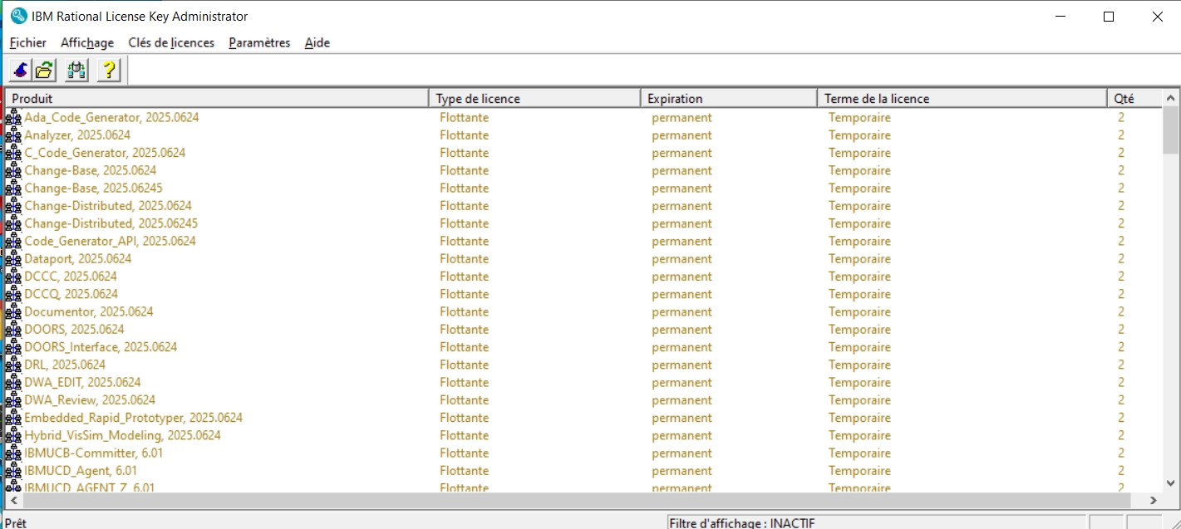Click the vertical scrollbar up arrow
The height and width of the screenshot is (529, 1181).
(x=1170, y=97)
